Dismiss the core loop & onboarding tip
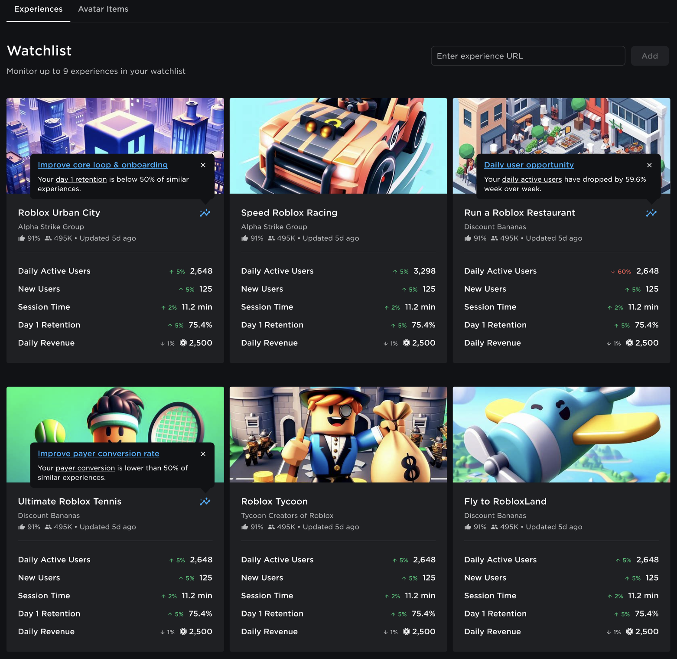The height and width of the screenshot is (659, 677). pos(203,165)
